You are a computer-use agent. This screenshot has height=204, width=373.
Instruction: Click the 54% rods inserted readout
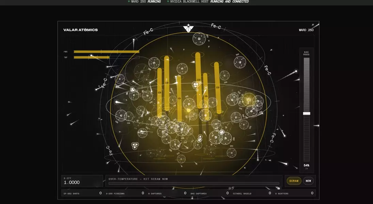[306, 165]
